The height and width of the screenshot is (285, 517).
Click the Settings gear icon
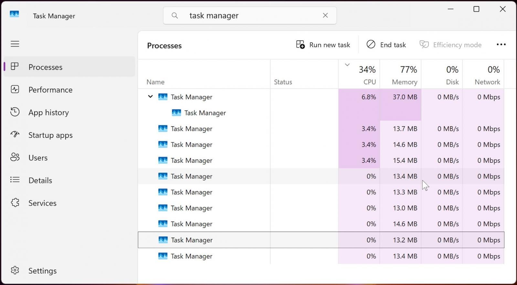coord(15,270)
